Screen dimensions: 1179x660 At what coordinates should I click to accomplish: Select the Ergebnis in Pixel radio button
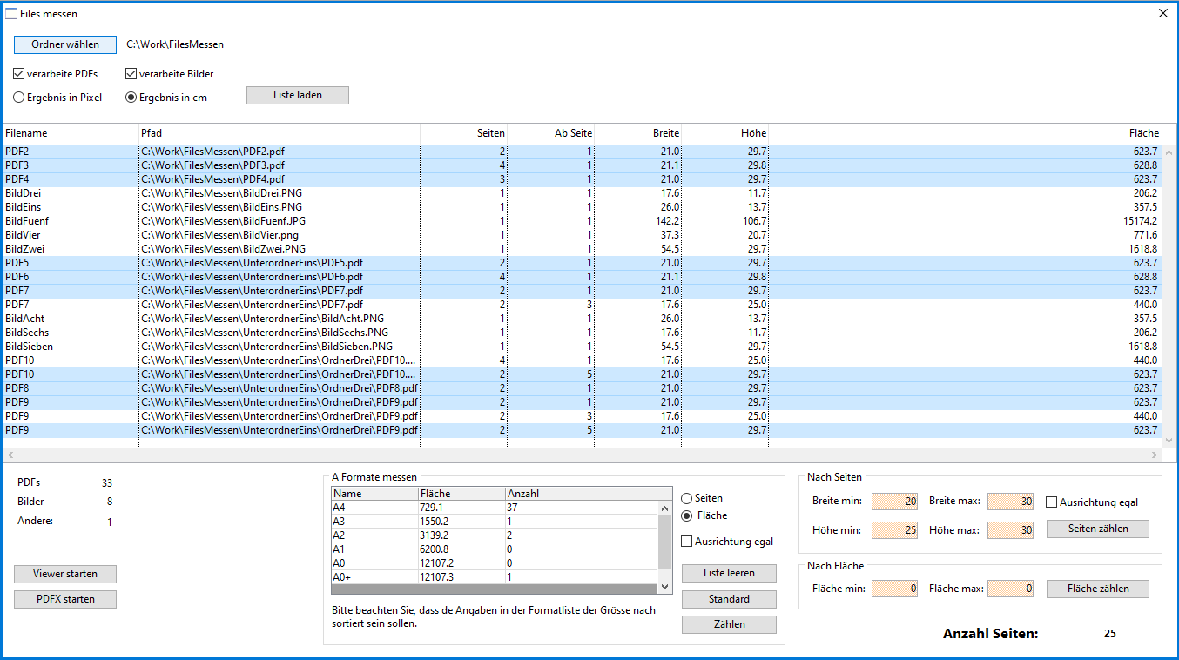point(19,98)
